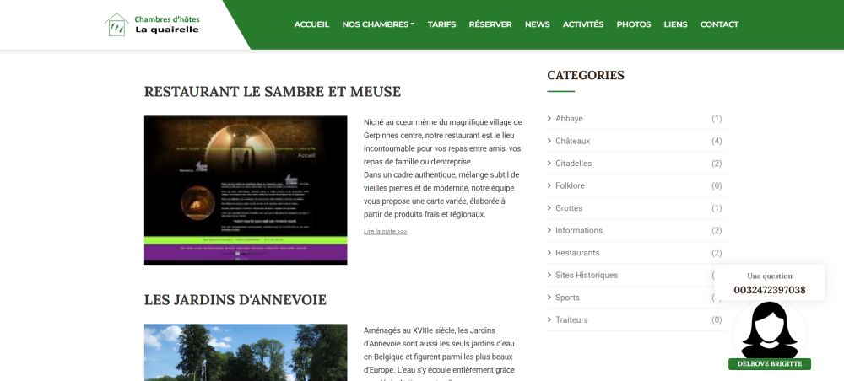The image size is (844, 381).
Task: Click the Delbove Brigitte name badge
Action: tap(769, 364)
